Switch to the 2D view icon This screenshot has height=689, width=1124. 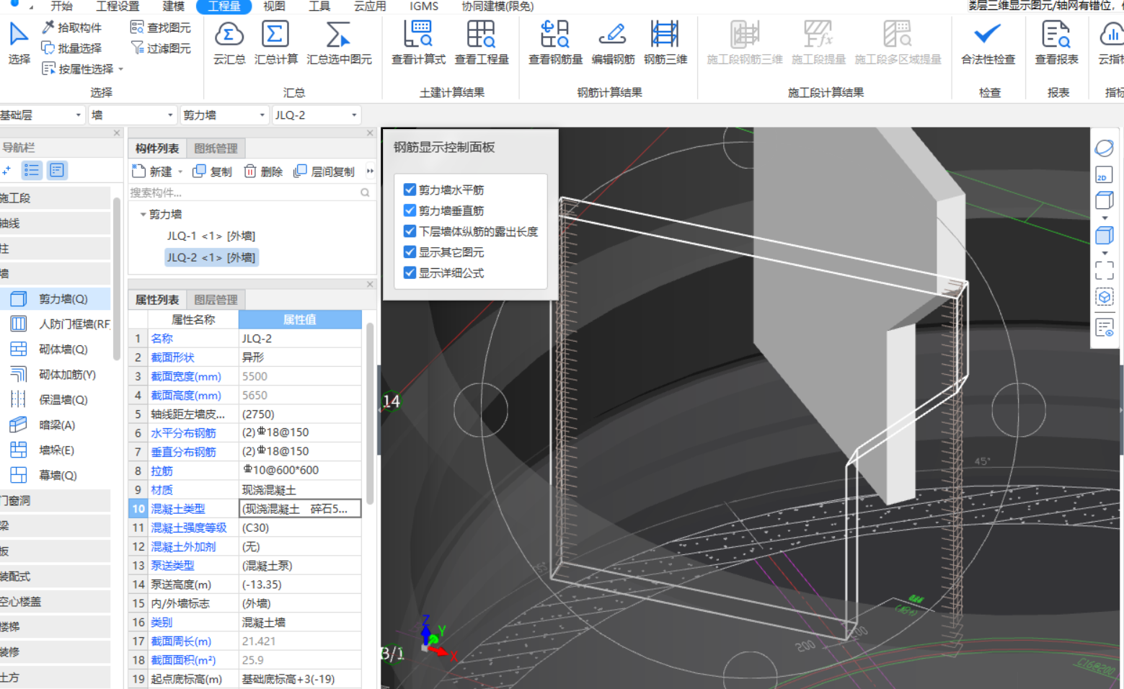tap(1104, 175)
